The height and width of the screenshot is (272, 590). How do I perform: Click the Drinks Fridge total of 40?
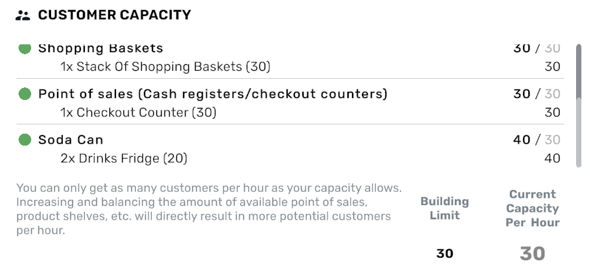coord(552,158)
